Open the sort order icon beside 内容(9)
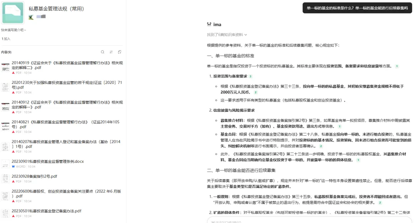Image resolution: width=414 pixels, height=223 pixels. pos(111,52)
